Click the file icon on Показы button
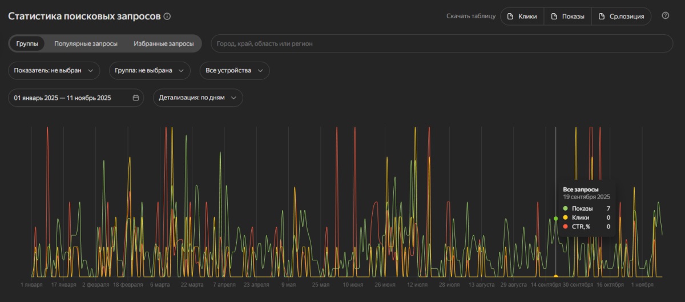Viewport: 685px width, 302px height. click(554, 17)
